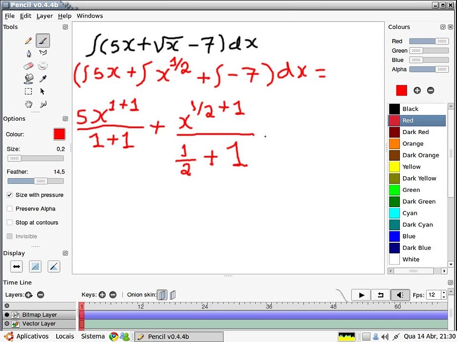Undock the Display panel

coord(65,253)
